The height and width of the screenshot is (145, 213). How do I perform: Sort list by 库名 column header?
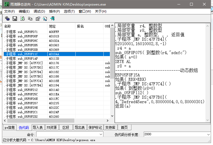(x=89, y=26)
